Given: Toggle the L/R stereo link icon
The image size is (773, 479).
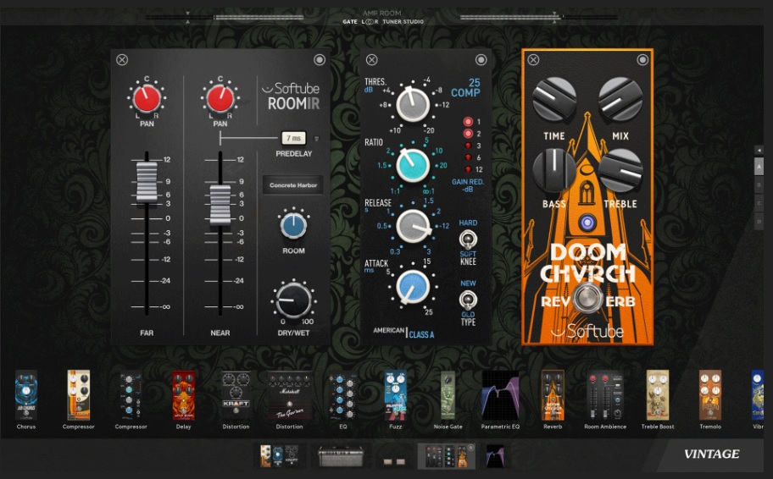Looking at the screenshot, I should [x=370, y=22].
